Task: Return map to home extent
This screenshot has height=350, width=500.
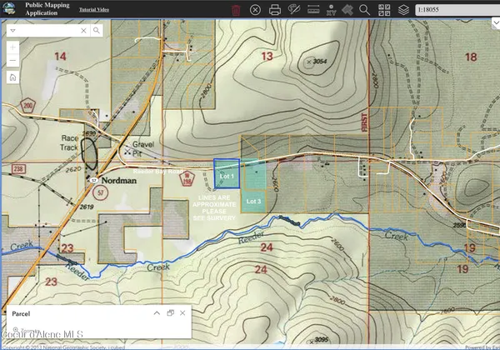Action: 13,77
